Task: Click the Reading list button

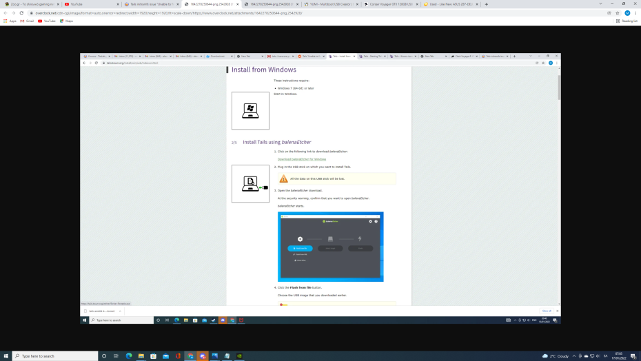Action: (x=626, y=21)
